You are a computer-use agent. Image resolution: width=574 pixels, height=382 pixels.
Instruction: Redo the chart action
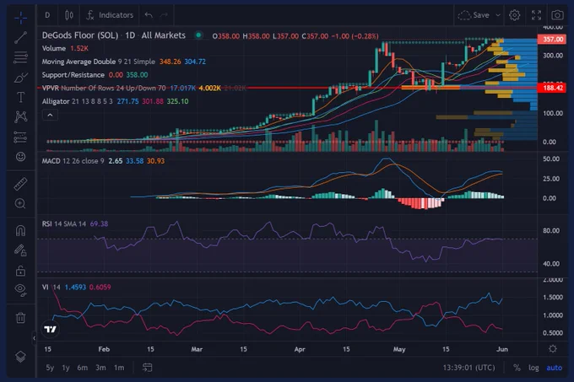click(x=164, y=15)
